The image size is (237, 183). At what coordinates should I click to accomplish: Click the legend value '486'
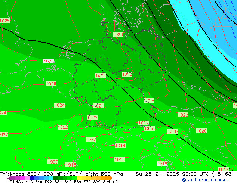(x=19, y=182)
